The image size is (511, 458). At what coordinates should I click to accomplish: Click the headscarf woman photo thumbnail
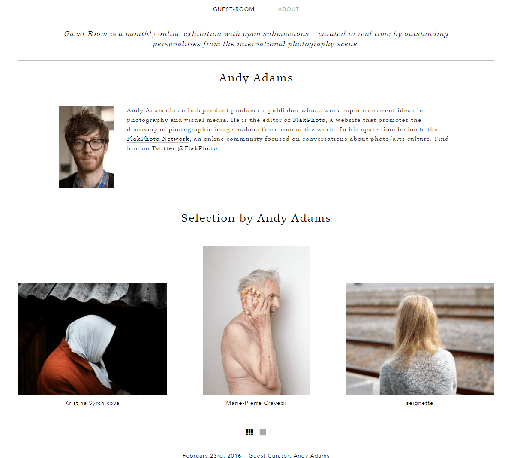click(x=93, y=339)
